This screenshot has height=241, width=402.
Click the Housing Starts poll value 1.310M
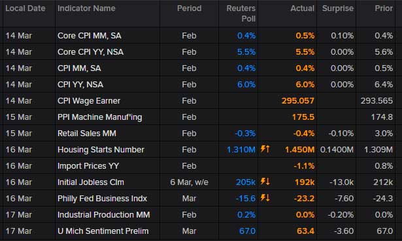point(241,150)
